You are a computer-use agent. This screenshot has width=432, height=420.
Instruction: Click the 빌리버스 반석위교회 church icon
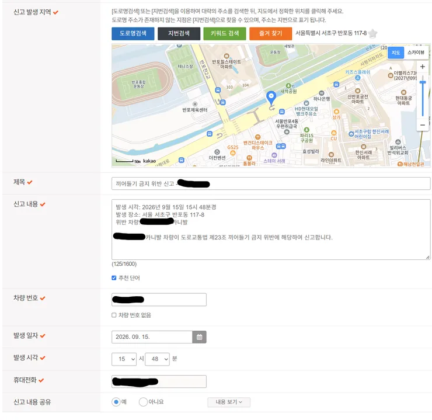point(398,142)
